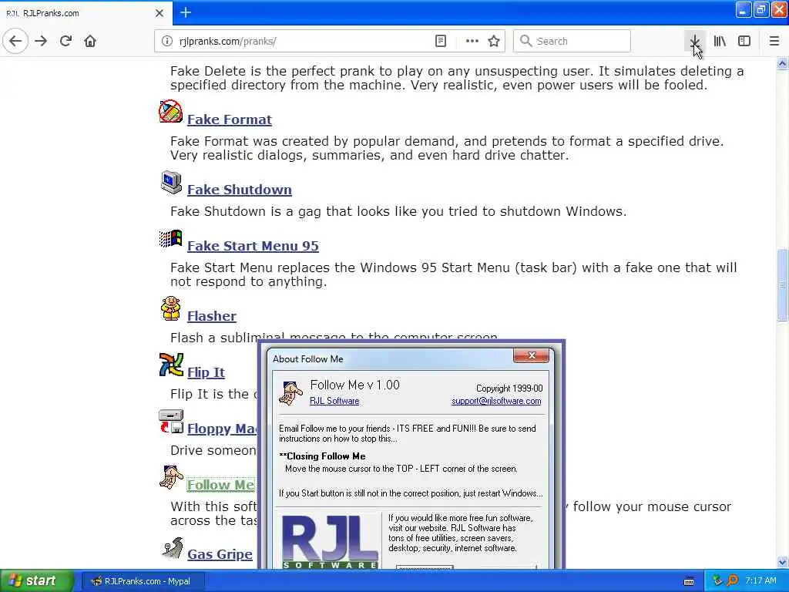Click the RJL Software logo in the dialog
Screen dimensions: 789x592
pos(330,542)
